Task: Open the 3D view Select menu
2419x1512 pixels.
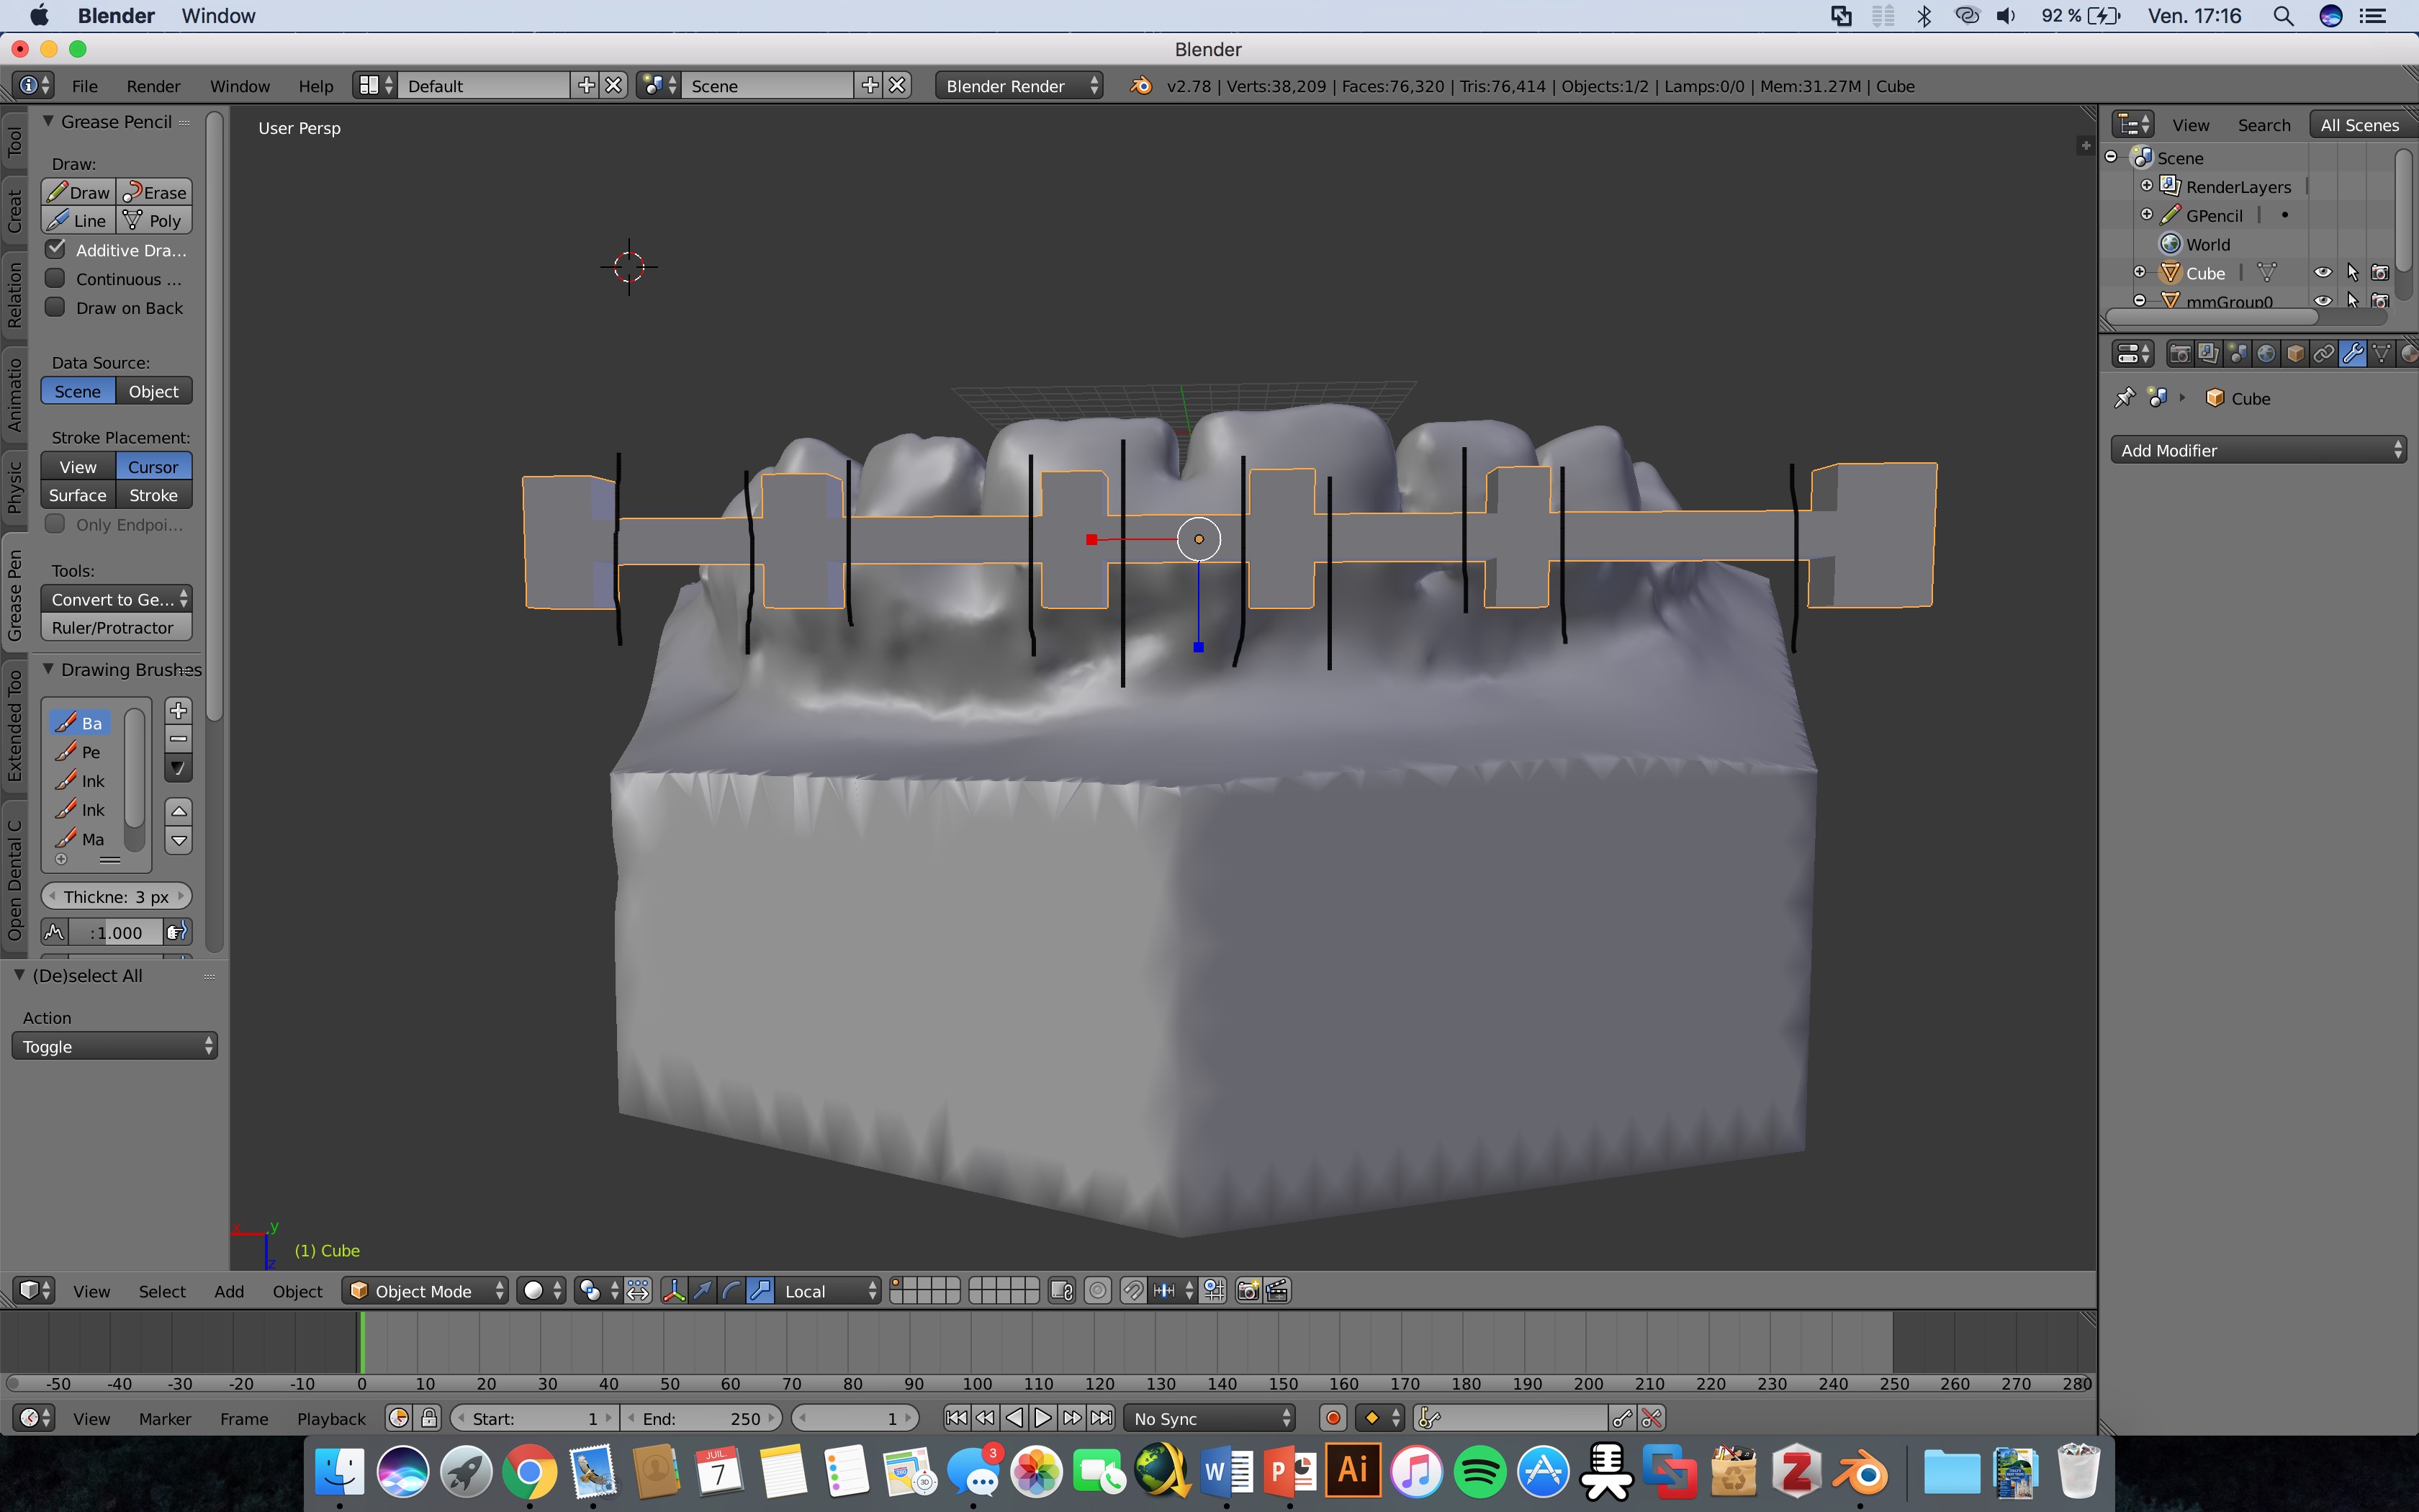Action: pos(162,1291)
